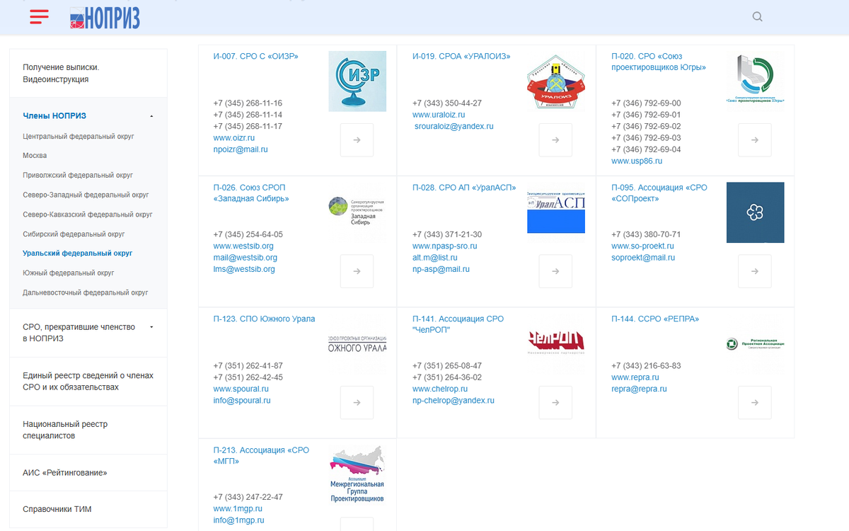Visit www.so-proekt.ru website link
849x531 pixels.
tap(642, 246)
